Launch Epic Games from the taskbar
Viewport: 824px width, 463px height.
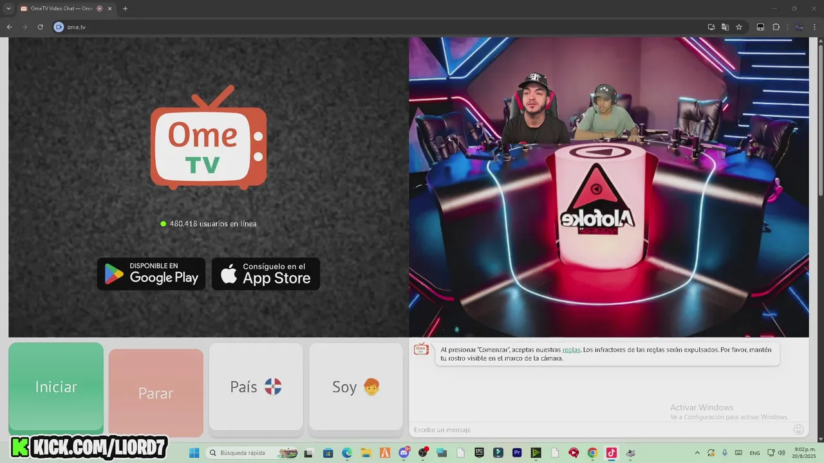pyautogui.click(x=480, y=453)
